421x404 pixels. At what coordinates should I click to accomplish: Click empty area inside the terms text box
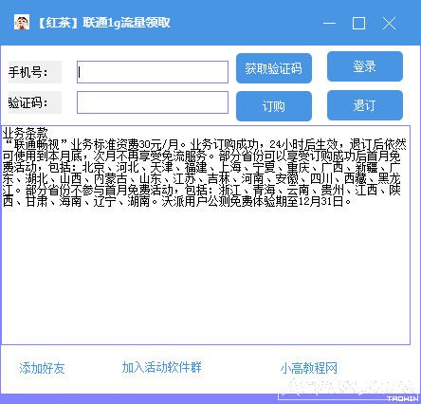coord(206,275)
